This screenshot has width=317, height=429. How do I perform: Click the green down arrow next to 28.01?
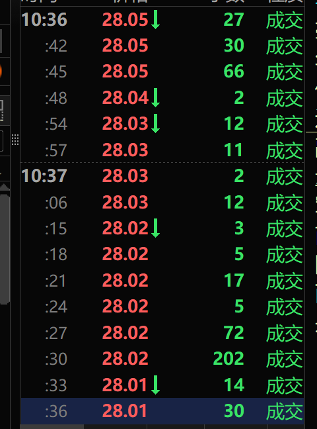(156, 385)
